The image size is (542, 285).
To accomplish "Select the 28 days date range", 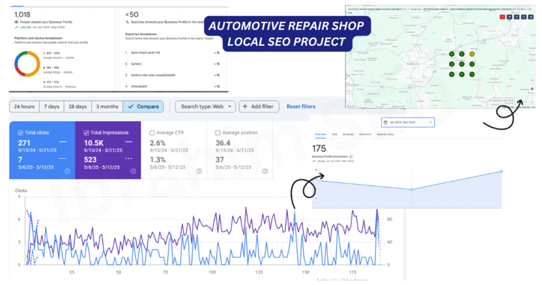I will click(77, 106).
